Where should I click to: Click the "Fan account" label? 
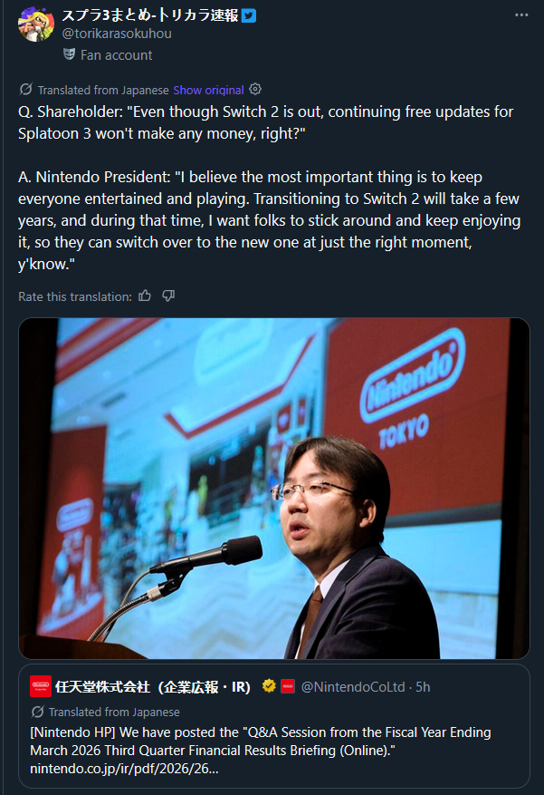coord(116,54)
